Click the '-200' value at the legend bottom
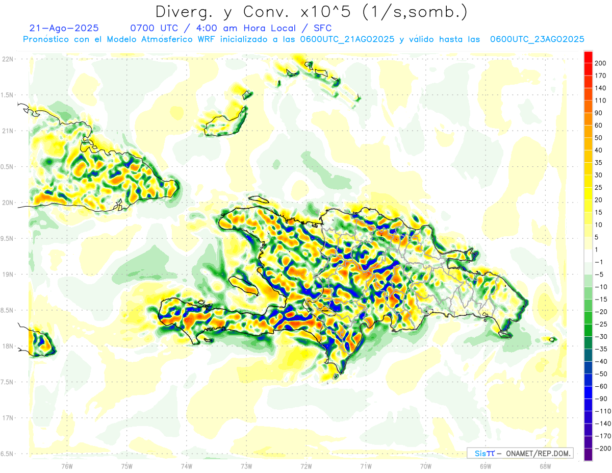Image resolution: width=612 pixels, height=473 pixels. click(x=603, y=449)
